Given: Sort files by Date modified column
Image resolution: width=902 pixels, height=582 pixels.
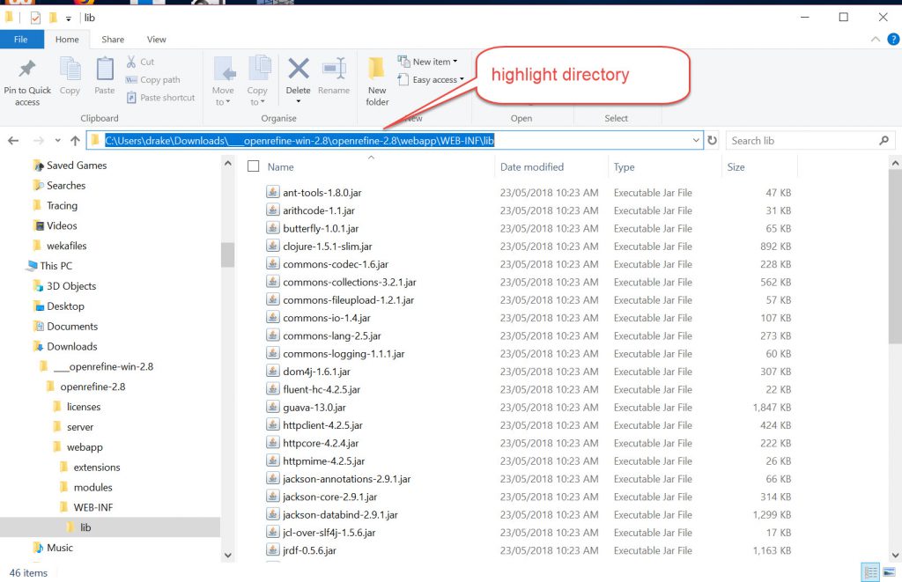Looking at the screenshot, I should point(532,167).
